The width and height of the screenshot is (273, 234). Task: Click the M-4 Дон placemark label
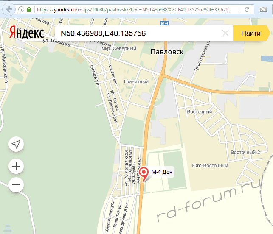pos(163,172)
